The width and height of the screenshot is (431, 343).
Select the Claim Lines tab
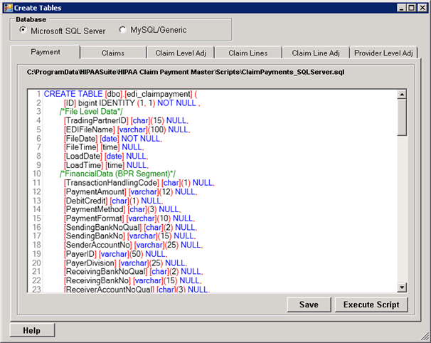click(247, 53)
